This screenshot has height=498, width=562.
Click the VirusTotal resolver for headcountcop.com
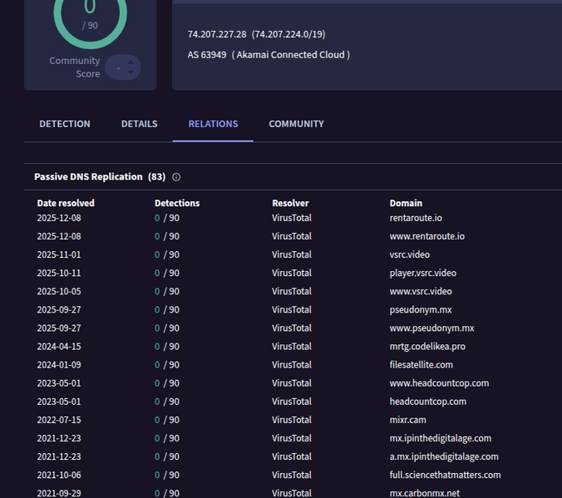pyautogui.click(x=292, y=402)
